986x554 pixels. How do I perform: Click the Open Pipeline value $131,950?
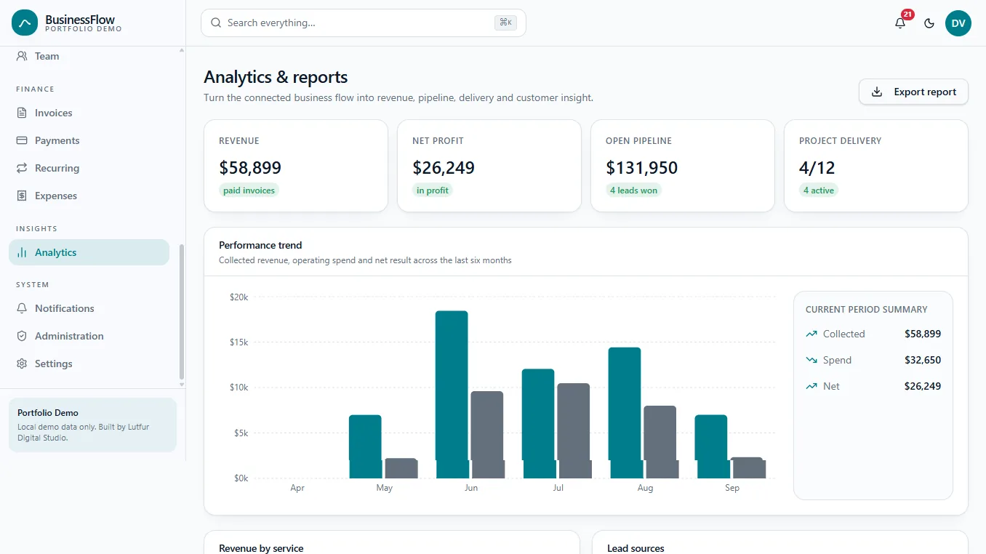[642, 168]
